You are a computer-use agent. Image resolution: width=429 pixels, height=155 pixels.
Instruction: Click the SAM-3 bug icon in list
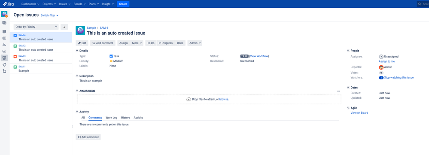click(x=15, y=56)
